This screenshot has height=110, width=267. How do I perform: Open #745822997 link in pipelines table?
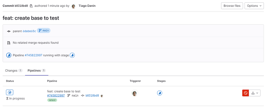pyautogui.click(x=56, y=96)
